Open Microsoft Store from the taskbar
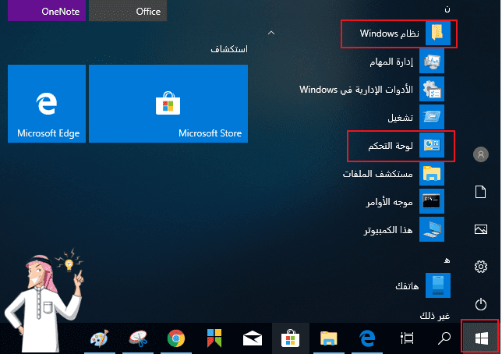502x354 pixels. 291,338
